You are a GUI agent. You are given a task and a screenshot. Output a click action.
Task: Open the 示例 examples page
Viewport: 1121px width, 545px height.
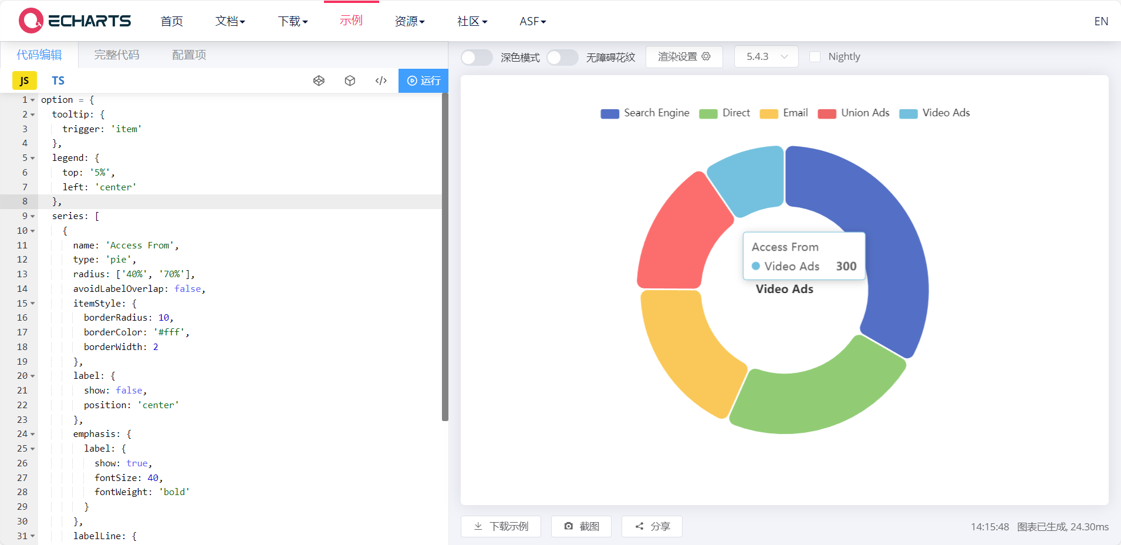click(351, 21)
